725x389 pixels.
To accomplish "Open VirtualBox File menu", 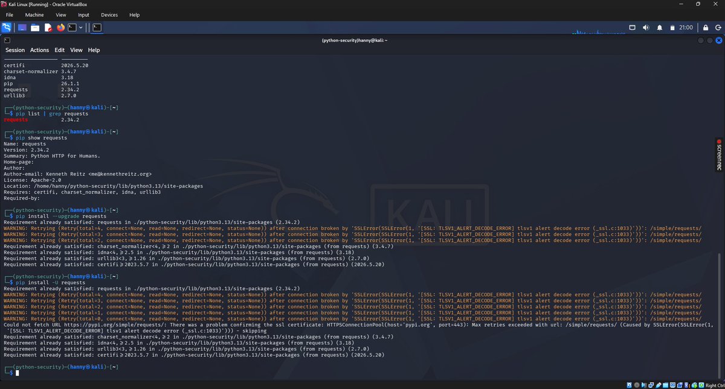I will 10,14.
